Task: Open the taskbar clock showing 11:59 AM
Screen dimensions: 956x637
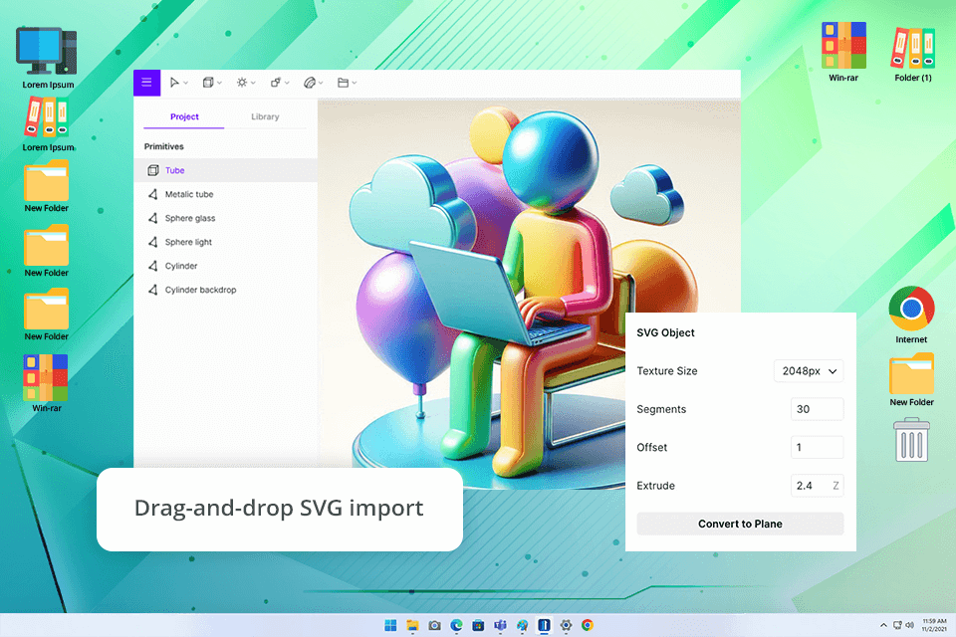Action: (x=934, y=625)
